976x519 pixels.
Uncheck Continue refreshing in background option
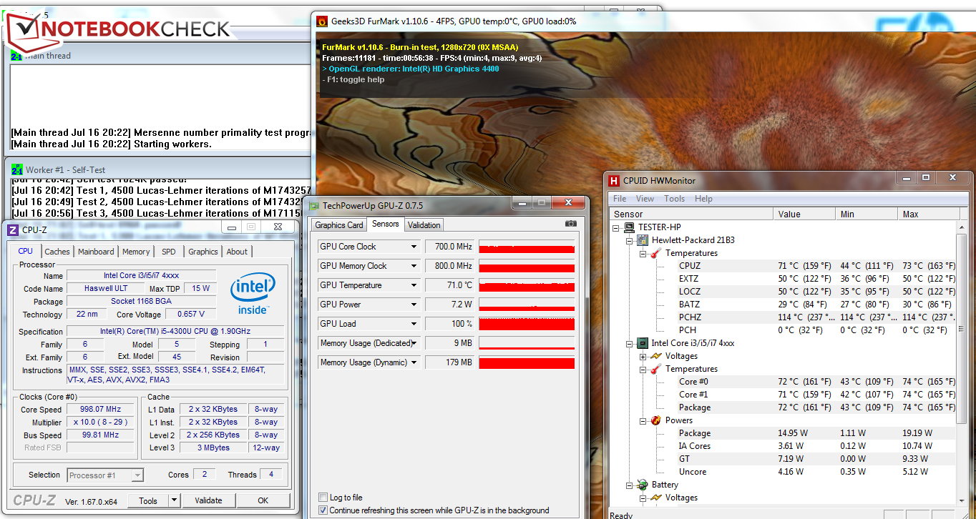pyautogui.click(x=323, y=510)
